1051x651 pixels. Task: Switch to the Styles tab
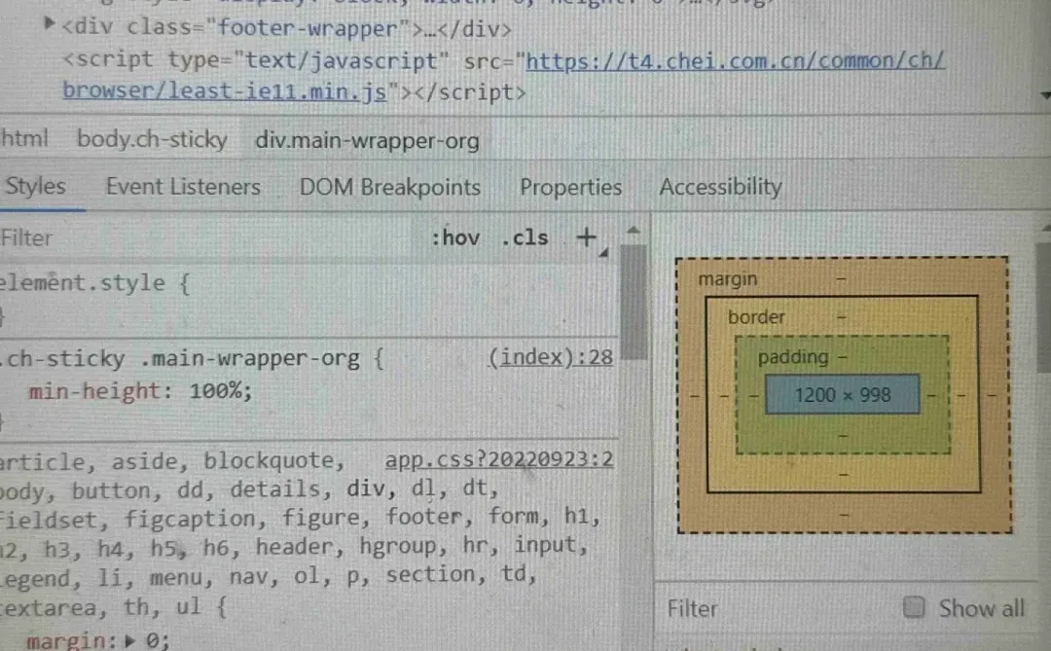coord(36,186)
